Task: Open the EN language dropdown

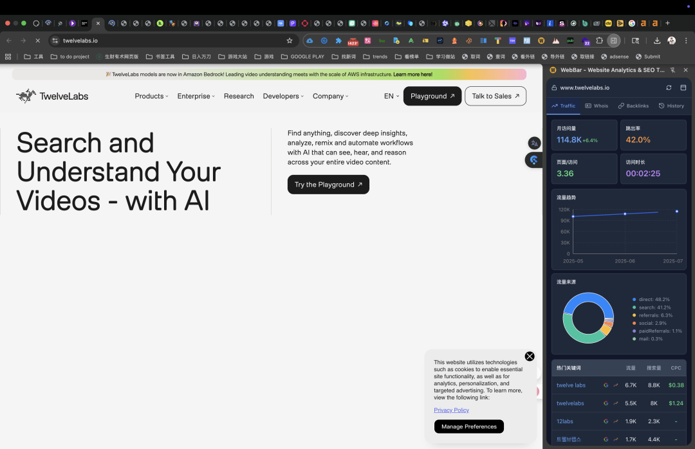Action: pos(391,96)
